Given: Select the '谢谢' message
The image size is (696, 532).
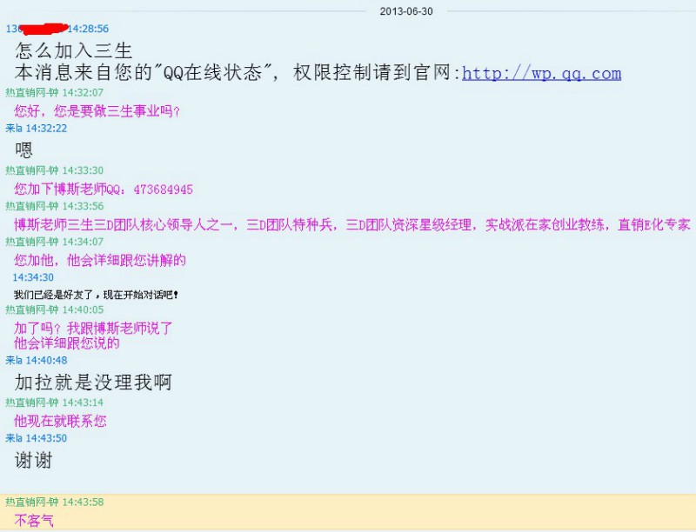Looking at the screenshot, I should [x=33, y=461].
